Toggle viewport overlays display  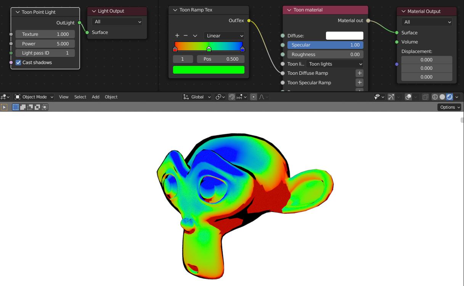[408, 97]
